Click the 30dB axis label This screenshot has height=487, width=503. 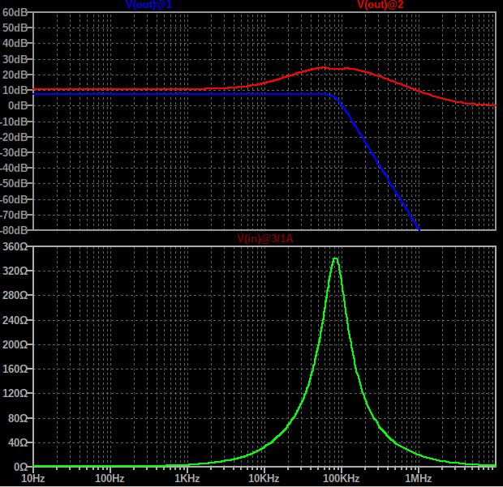[x=15, y=59]
